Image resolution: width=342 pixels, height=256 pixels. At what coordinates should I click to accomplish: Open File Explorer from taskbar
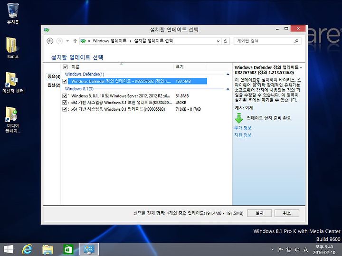click(x=47, y=249)
